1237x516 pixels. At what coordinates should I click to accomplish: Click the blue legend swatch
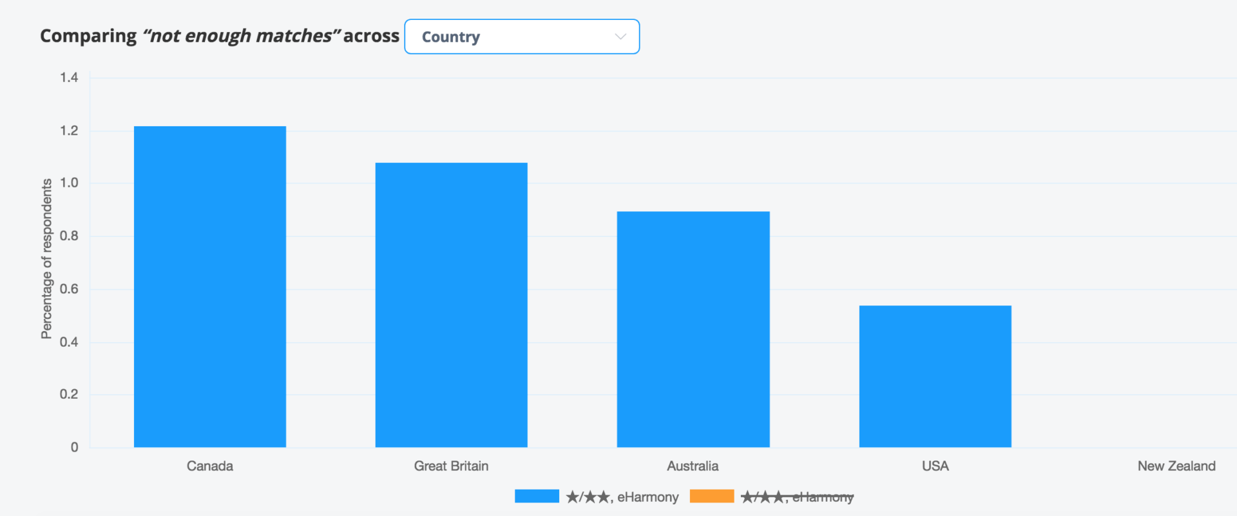(537, 496)
